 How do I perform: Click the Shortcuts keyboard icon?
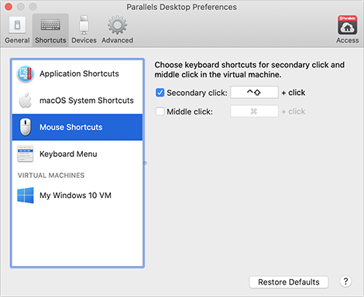coord(50,25)
